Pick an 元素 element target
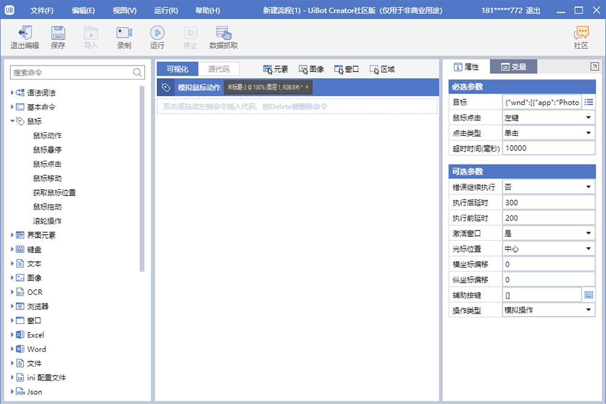606x404 pixels. (276, 69)
